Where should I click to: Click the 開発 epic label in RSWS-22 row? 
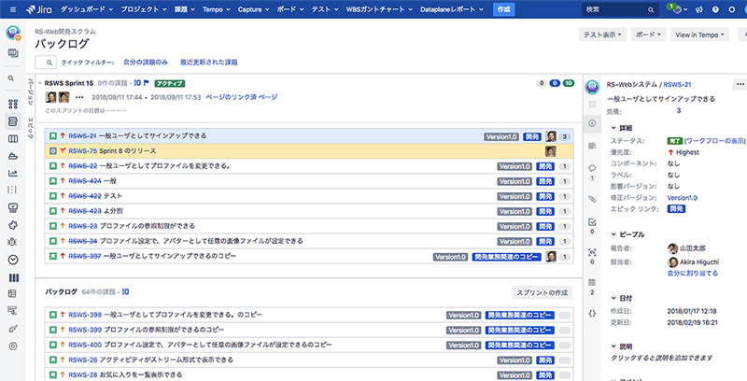(545, 166)
